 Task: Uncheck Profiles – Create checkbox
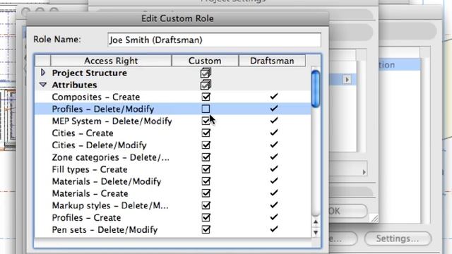pos(206,217)
